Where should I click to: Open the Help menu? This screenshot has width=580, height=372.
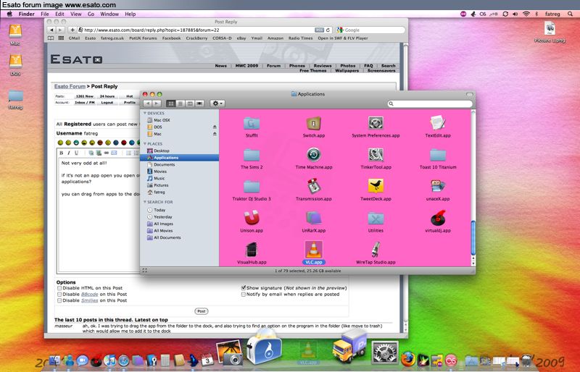[x=130, y=14]
